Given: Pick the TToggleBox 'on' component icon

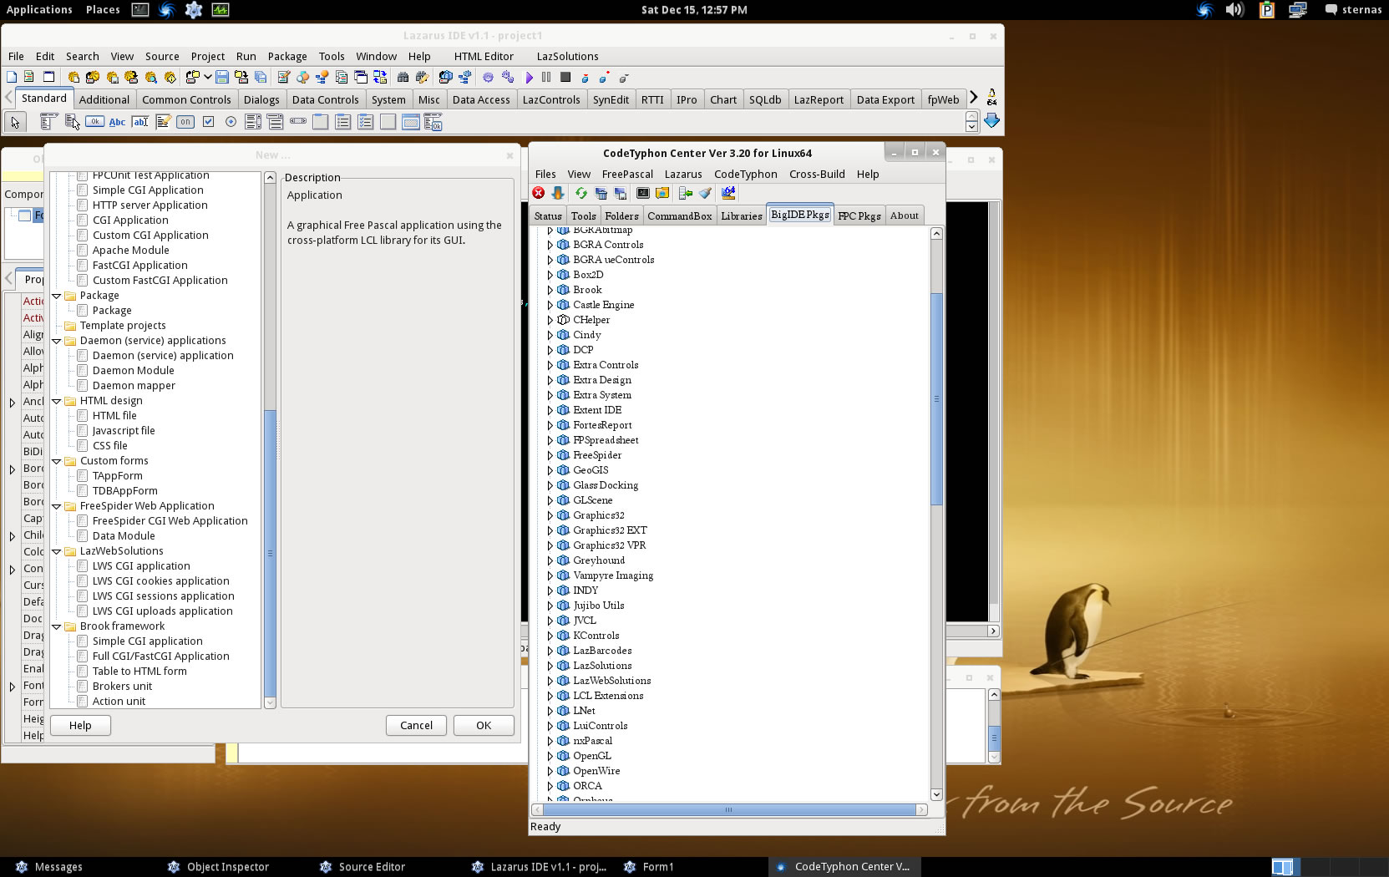Looking at the screenshot, I should pyautogui.click(x=185, y=122).
